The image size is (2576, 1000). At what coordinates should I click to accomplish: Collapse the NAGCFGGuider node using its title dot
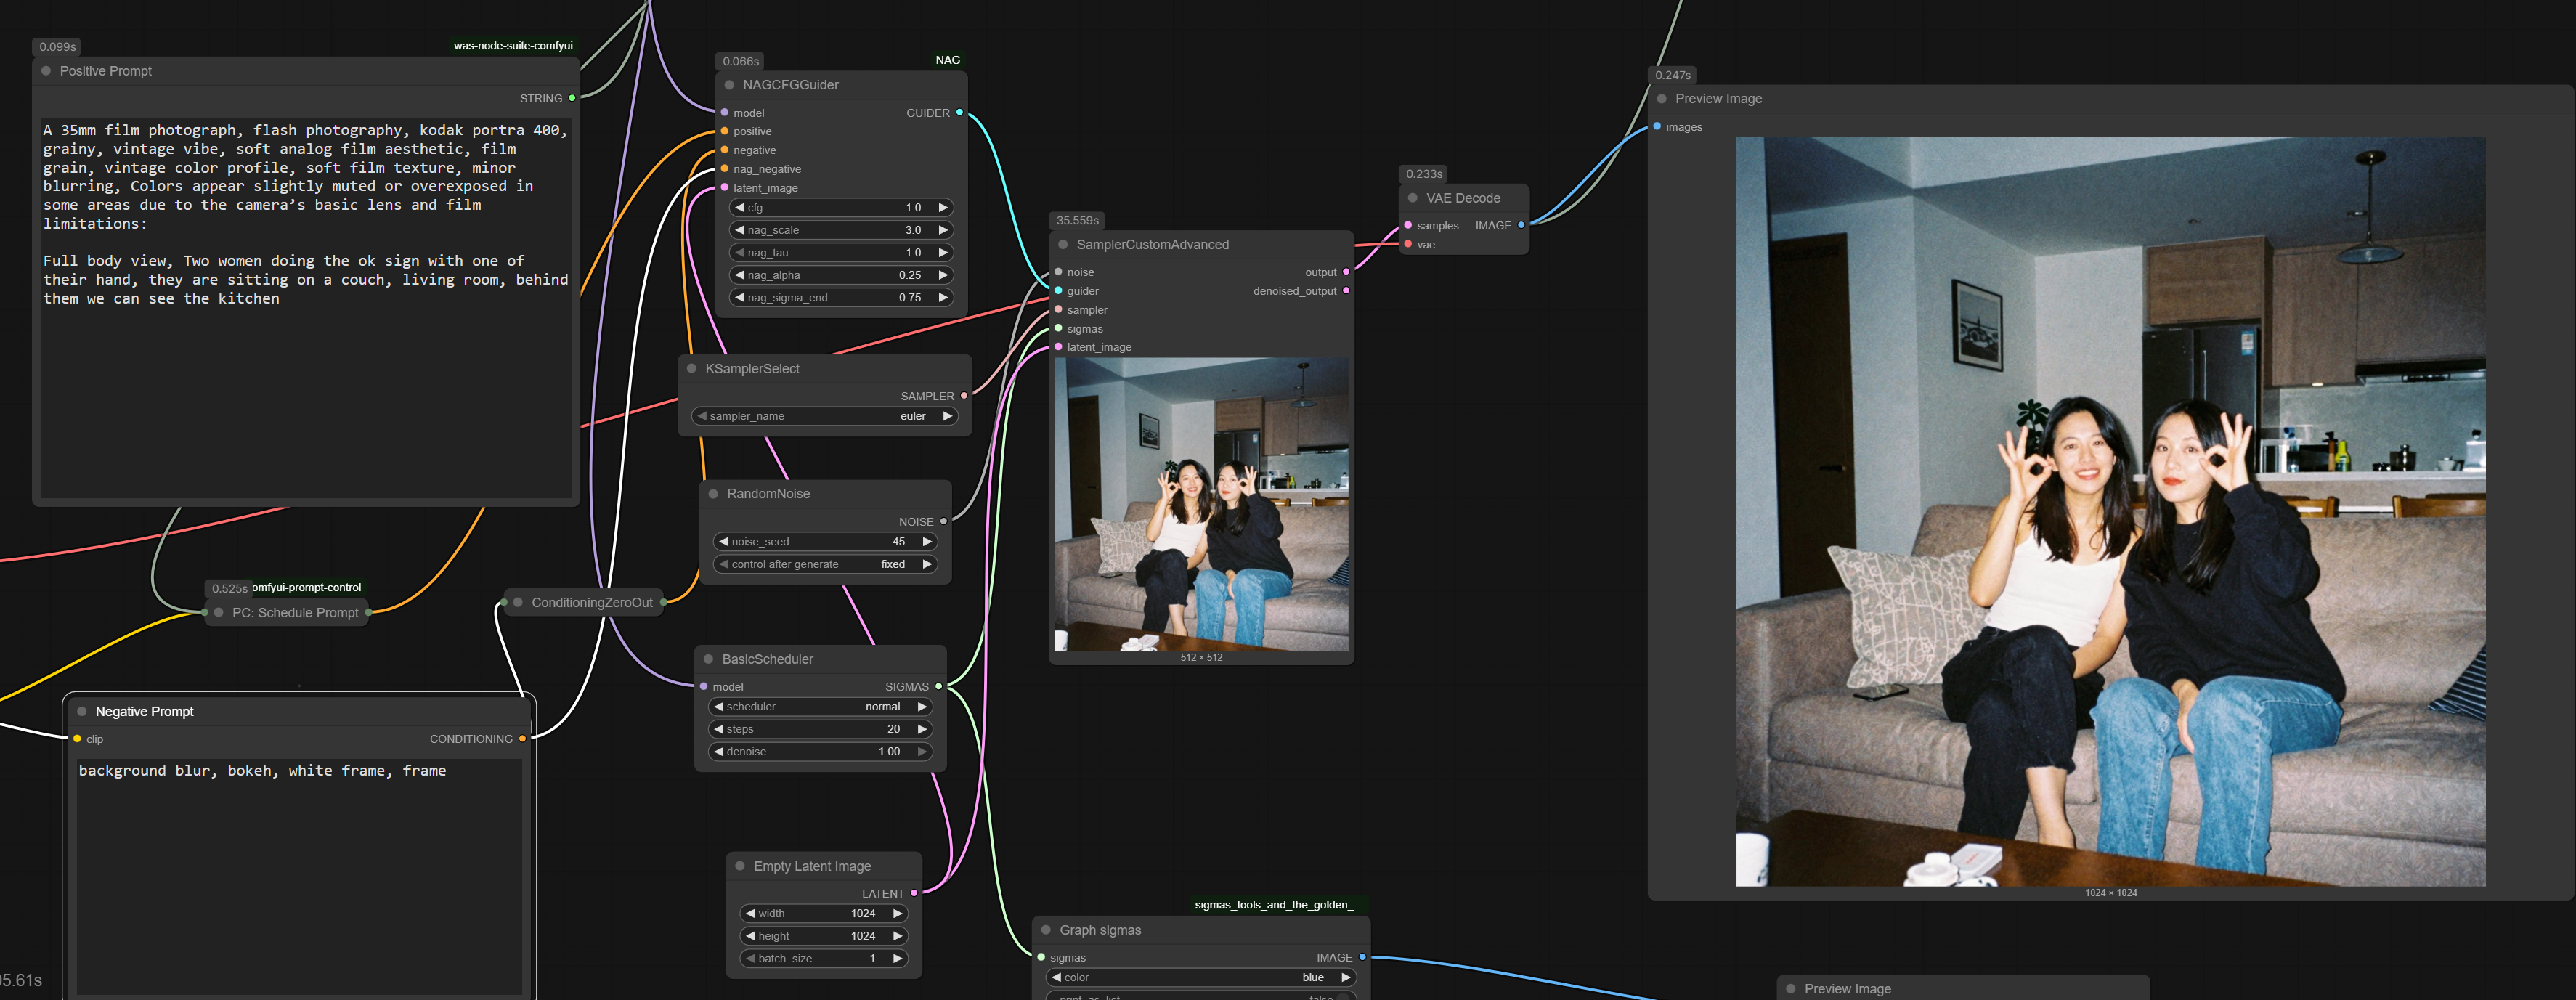pyautogui.click(x=729, y=85)
